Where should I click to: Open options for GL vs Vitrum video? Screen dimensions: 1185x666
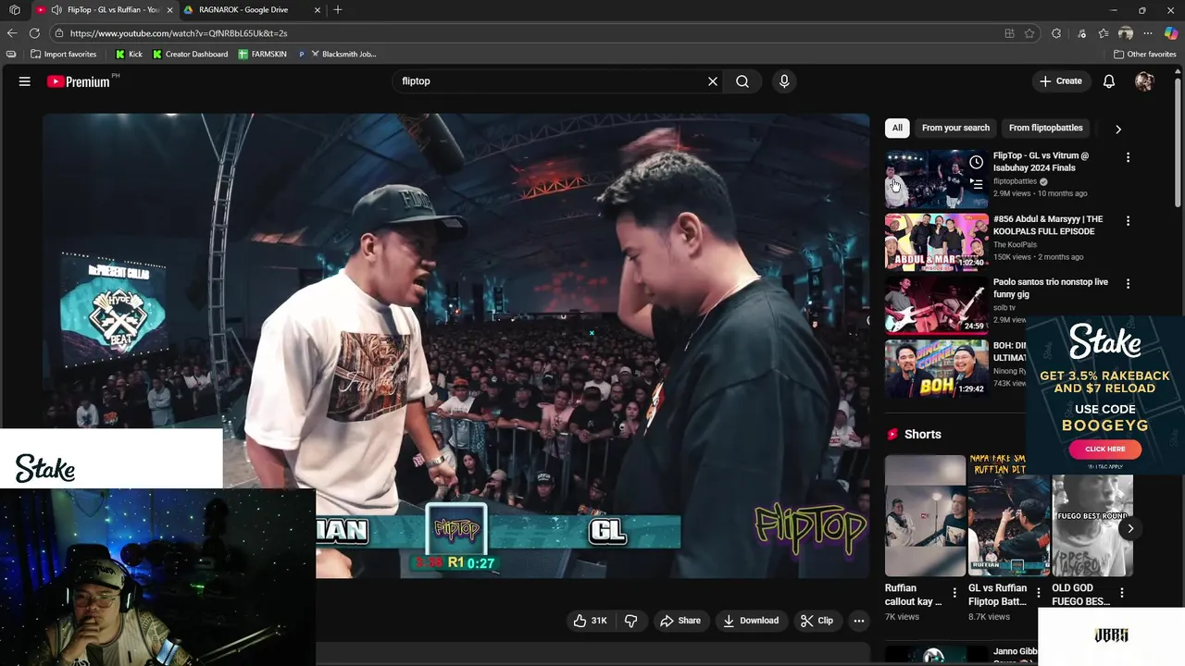pos(1128,157)
